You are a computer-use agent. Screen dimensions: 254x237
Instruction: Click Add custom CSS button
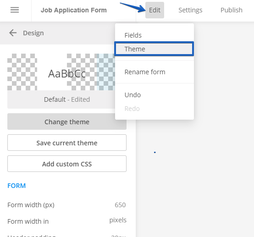tap(67, 164)
